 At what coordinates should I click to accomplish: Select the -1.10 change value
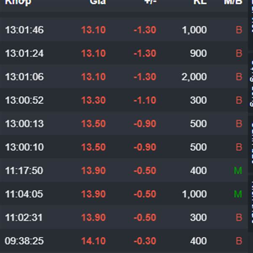click(145, 100)
